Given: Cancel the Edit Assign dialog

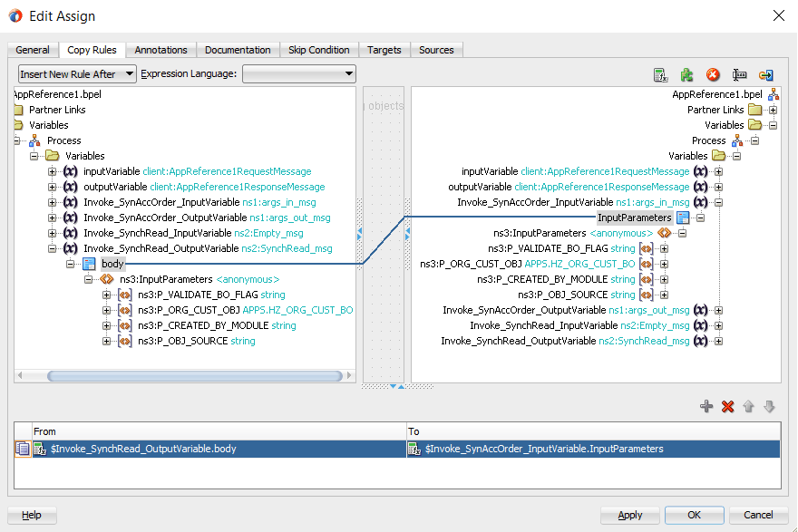Looking at the screenshot, I should pos(758,515).
